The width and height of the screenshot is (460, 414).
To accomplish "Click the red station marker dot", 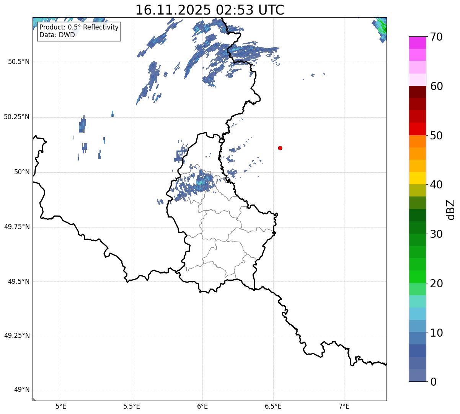I will point(280,148).
